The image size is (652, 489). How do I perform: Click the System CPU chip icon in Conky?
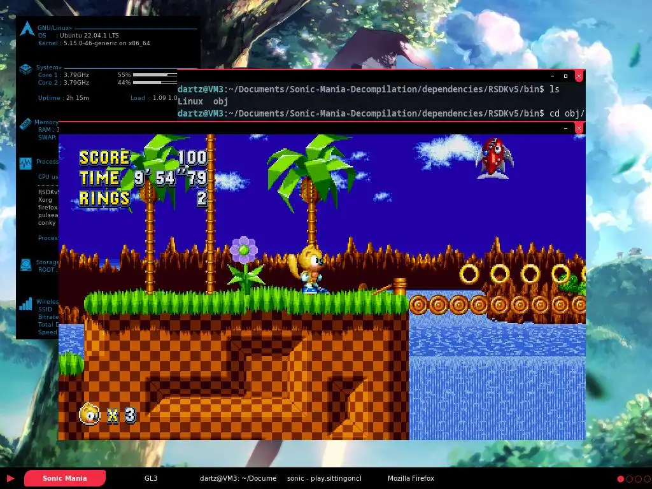point(25,69)
